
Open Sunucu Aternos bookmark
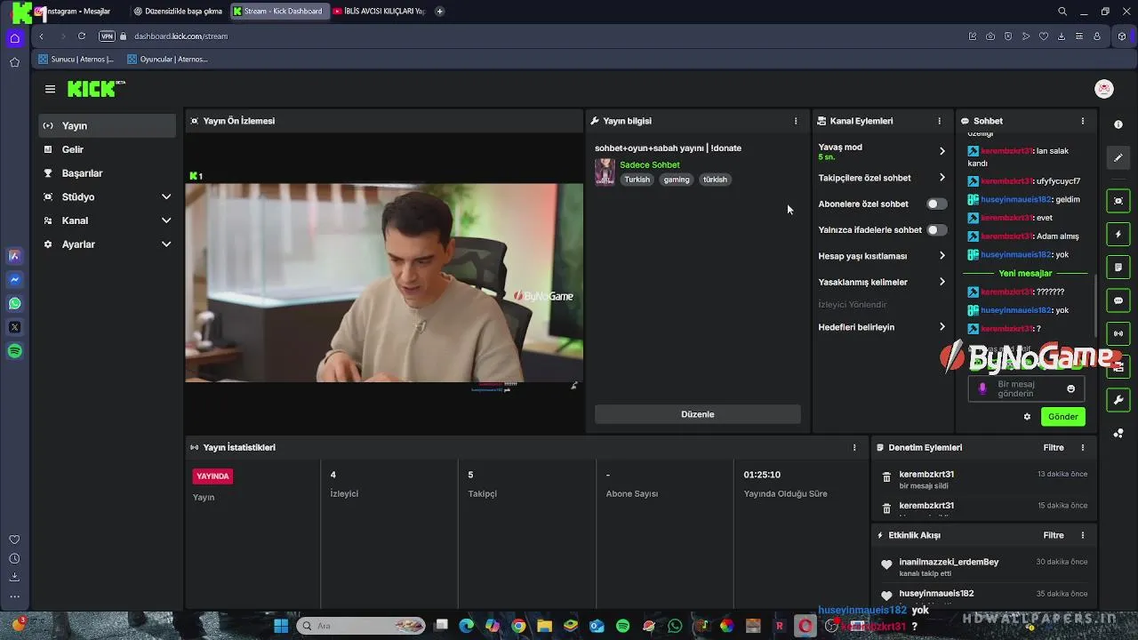coord(76,60)
